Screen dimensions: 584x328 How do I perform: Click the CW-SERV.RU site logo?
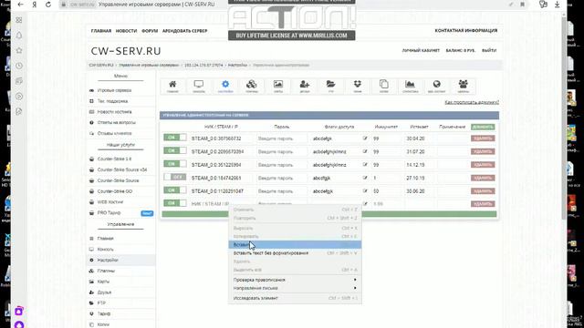(126, 51)
